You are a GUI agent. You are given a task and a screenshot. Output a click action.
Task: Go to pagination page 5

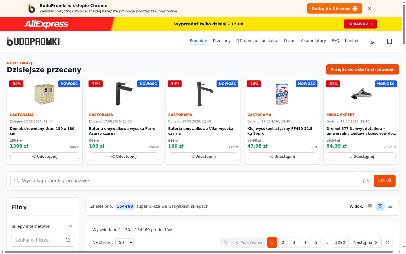[x=316, y=242]
